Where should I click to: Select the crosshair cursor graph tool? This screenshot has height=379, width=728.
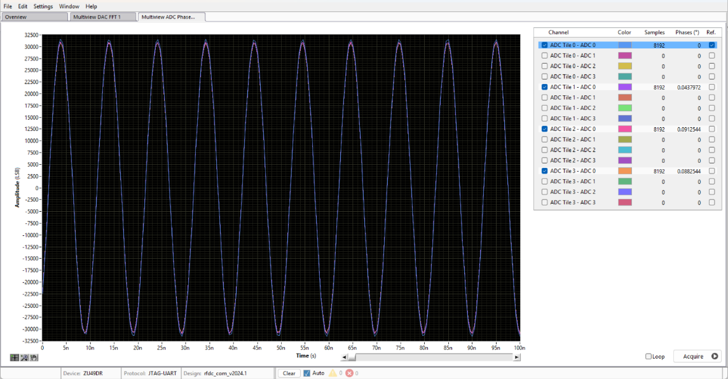point(15,357)
